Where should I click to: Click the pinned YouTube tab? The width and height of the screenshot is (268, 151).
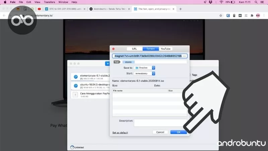(x=39, y=9)
